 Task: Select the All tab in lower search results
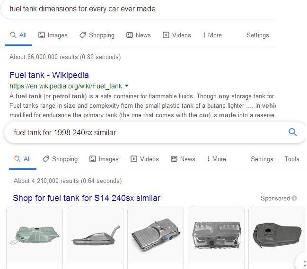click(23, 159)
